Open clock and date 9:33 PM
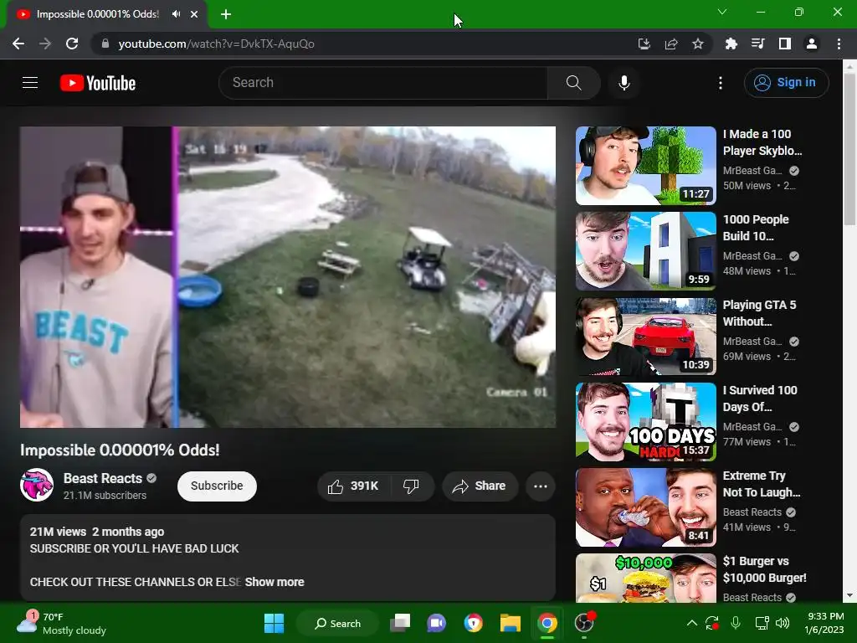 [824, 623]
